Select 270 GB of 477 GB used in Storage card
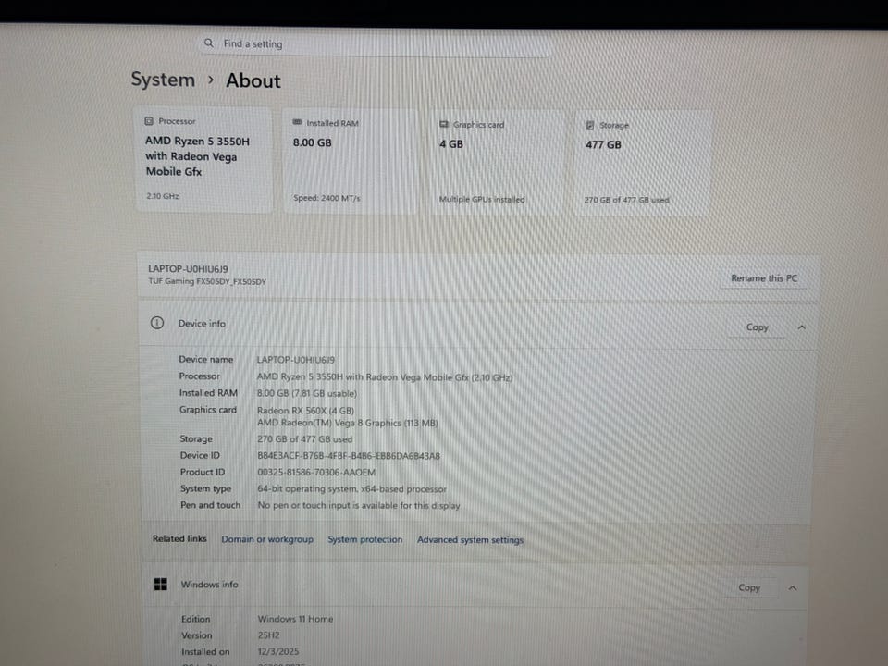The image size is (888, 666). tap(626, 200)
